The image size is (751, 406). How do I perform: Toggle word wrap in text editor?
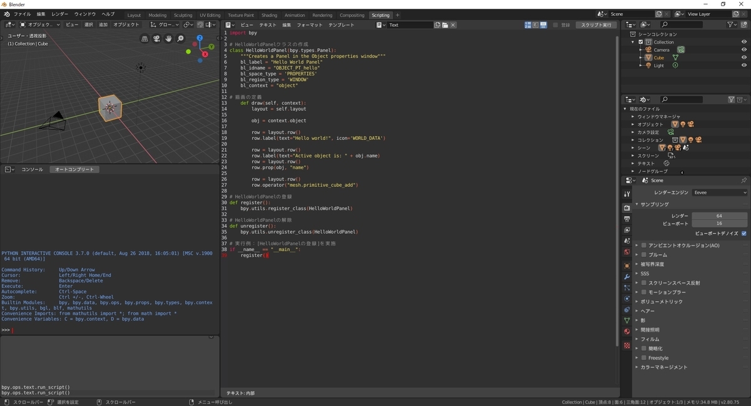pos(536,25)
